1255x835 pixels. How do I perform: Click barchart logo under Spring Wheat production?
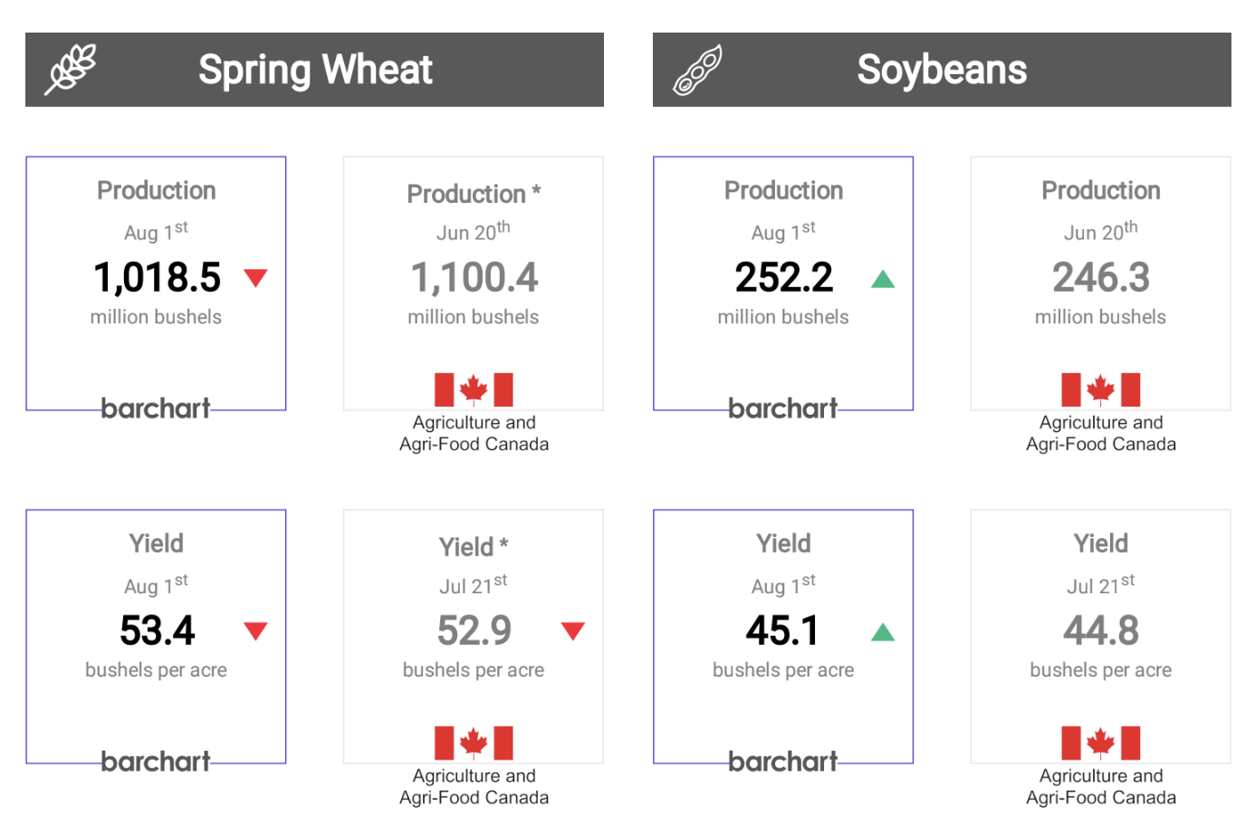[x=156, y=408]
